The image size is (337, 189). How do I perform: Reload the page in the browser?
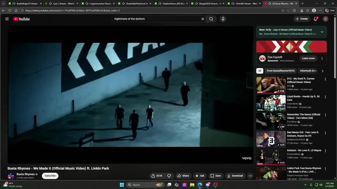[10, 10]
